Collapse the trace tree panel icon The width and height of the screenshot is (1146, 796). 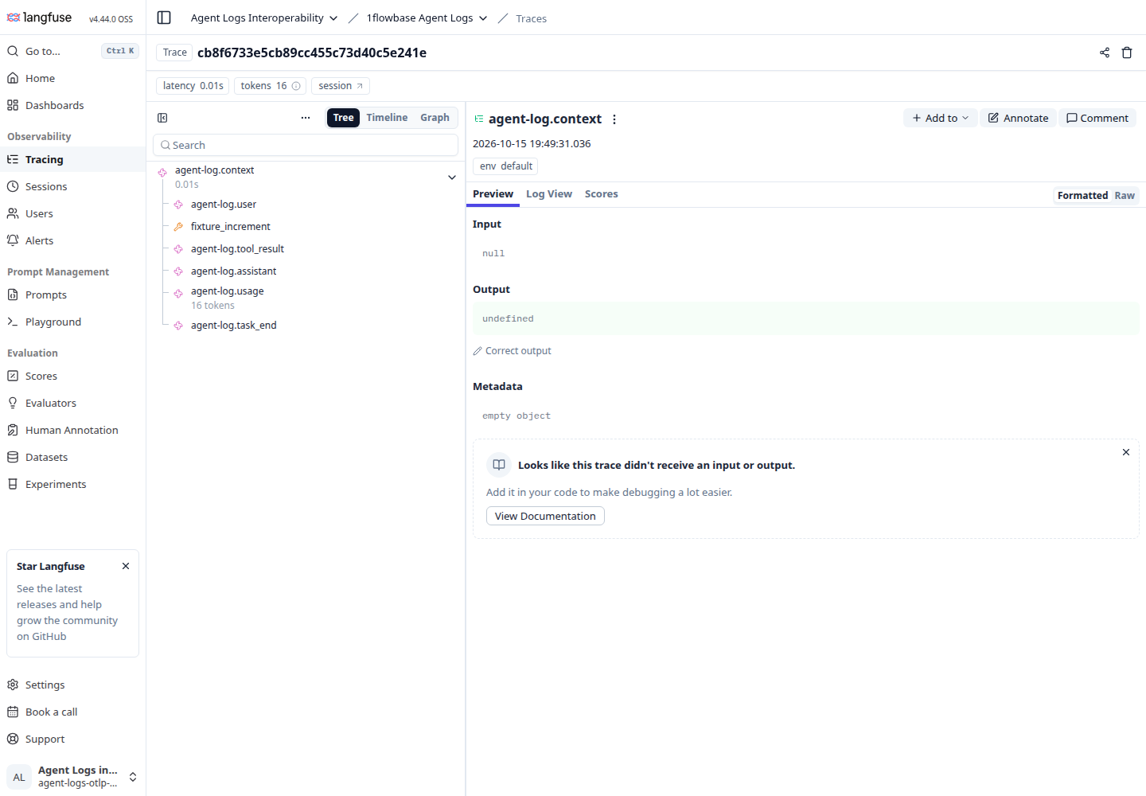point(162,118)
